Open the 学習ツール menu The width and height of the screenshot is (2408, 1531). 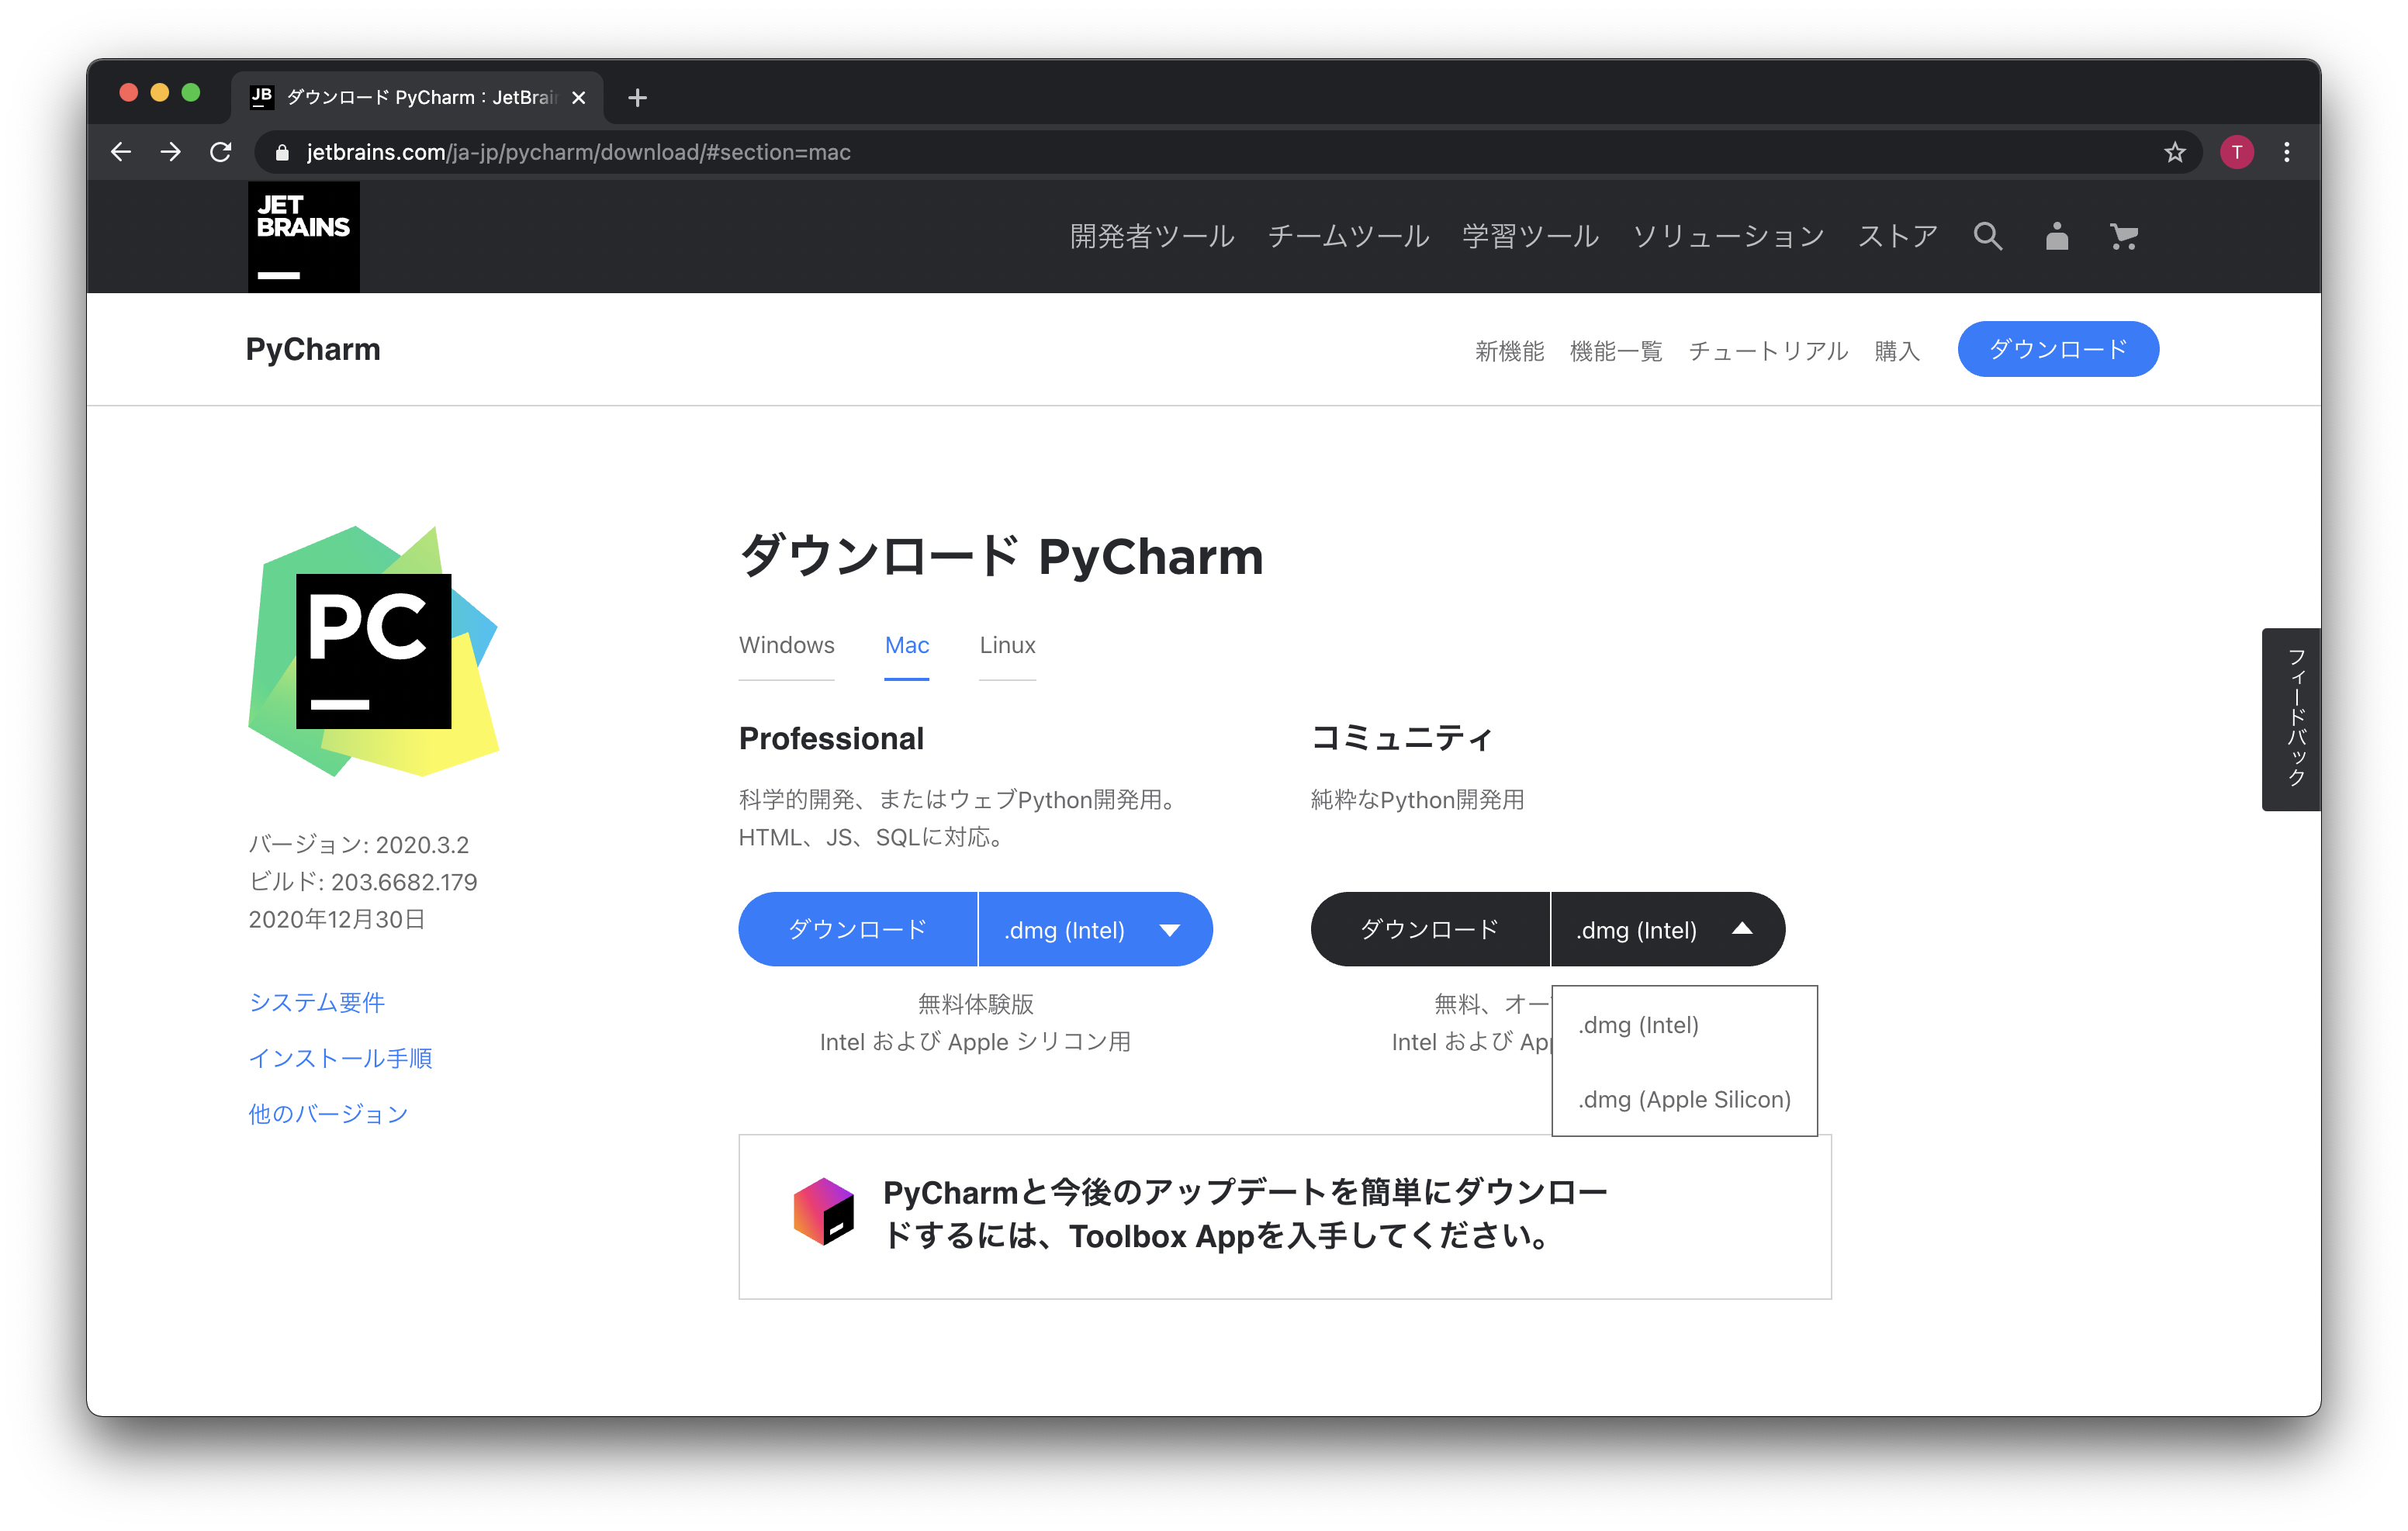click(x=1530, y=237)
